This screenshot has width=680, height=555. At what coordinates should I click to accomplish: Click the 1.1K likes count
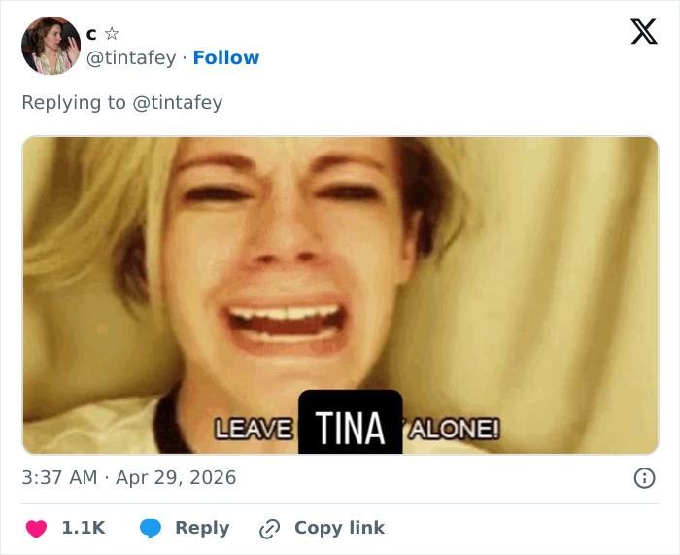pos(84,528)
